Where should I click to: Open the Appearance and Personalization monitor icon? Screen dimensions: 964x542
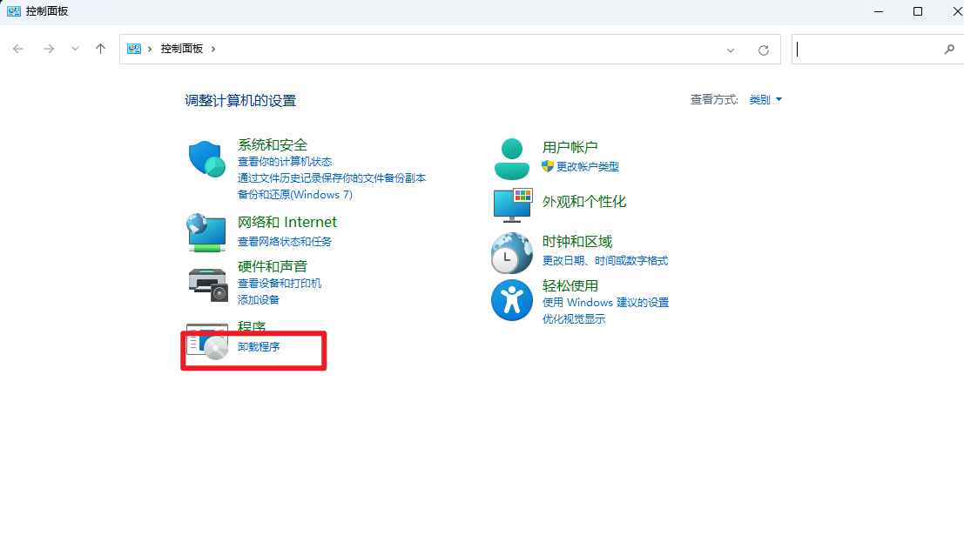pos(512,205)
